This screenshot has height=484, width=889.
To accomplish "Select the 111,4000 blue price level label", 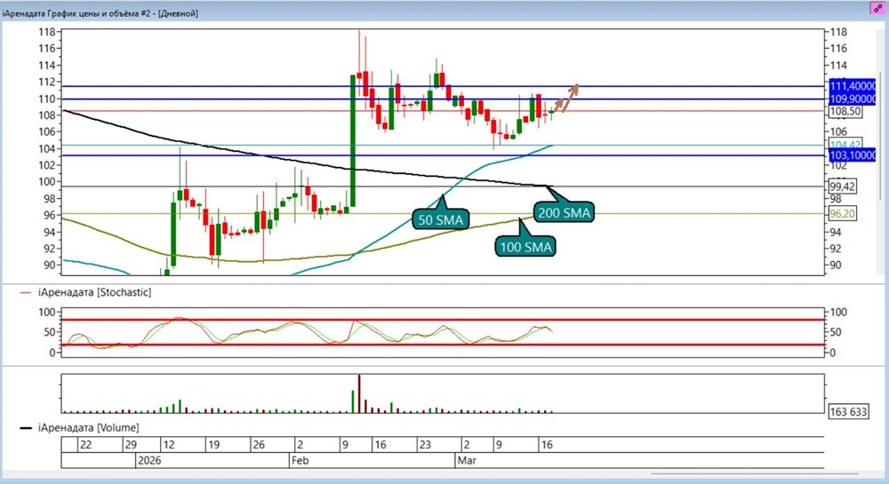I will click(x=853, y=86).
